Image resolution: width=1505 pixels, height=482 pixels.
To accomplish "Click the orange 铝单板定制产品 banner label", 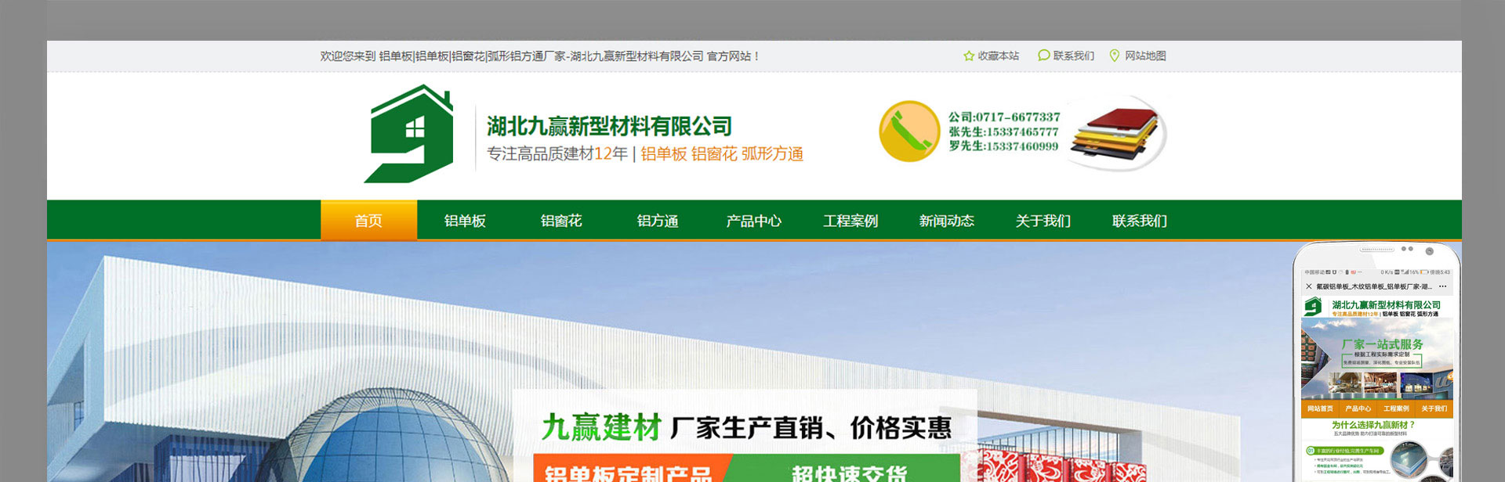I will (628, 469).
